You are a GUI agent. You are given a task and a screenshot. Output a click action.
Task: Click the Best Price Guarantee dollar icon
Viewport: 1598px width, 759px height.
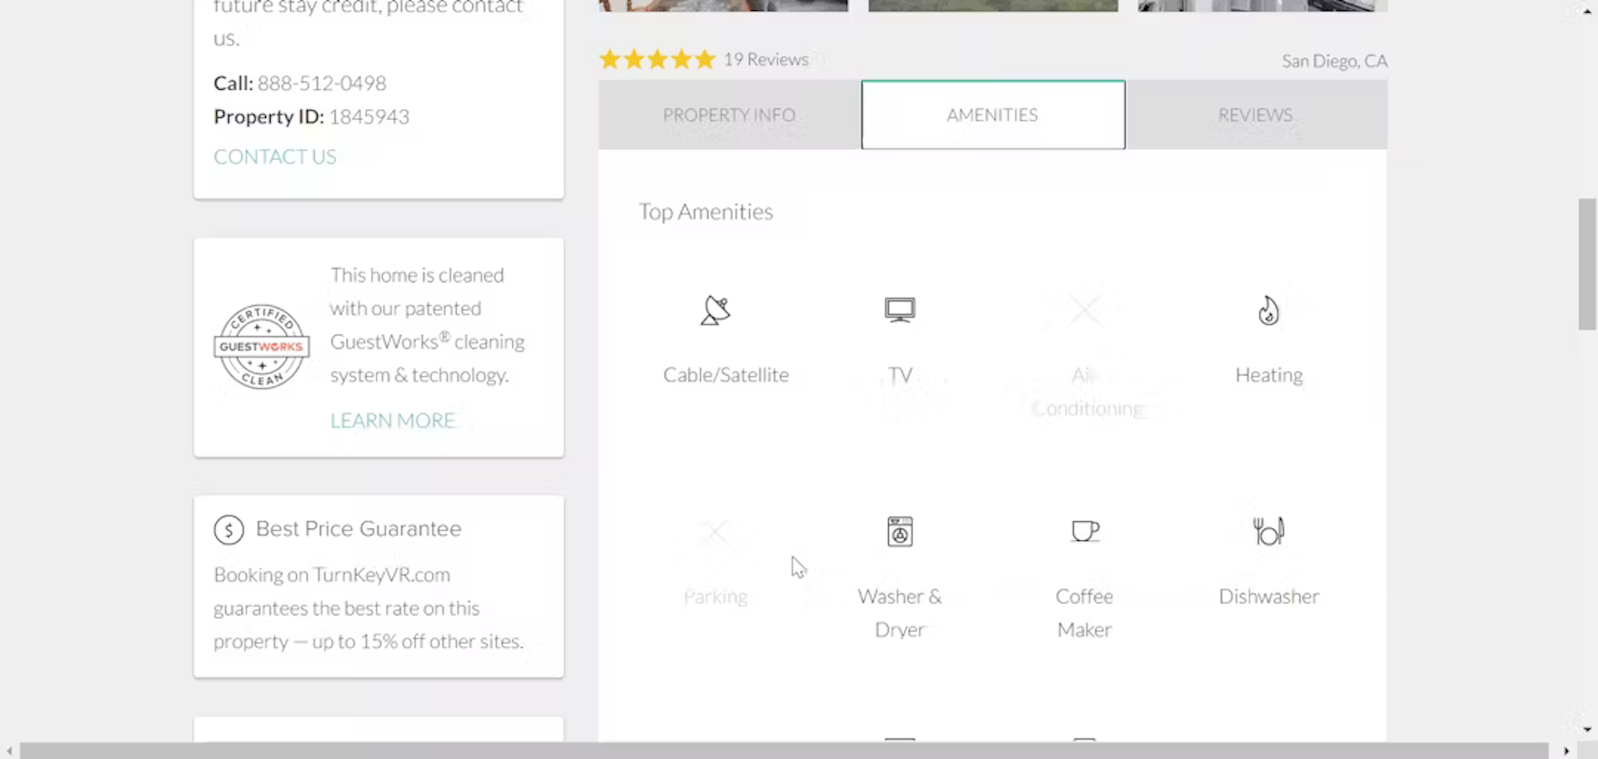pyautogui.click(x=229, y=529)
